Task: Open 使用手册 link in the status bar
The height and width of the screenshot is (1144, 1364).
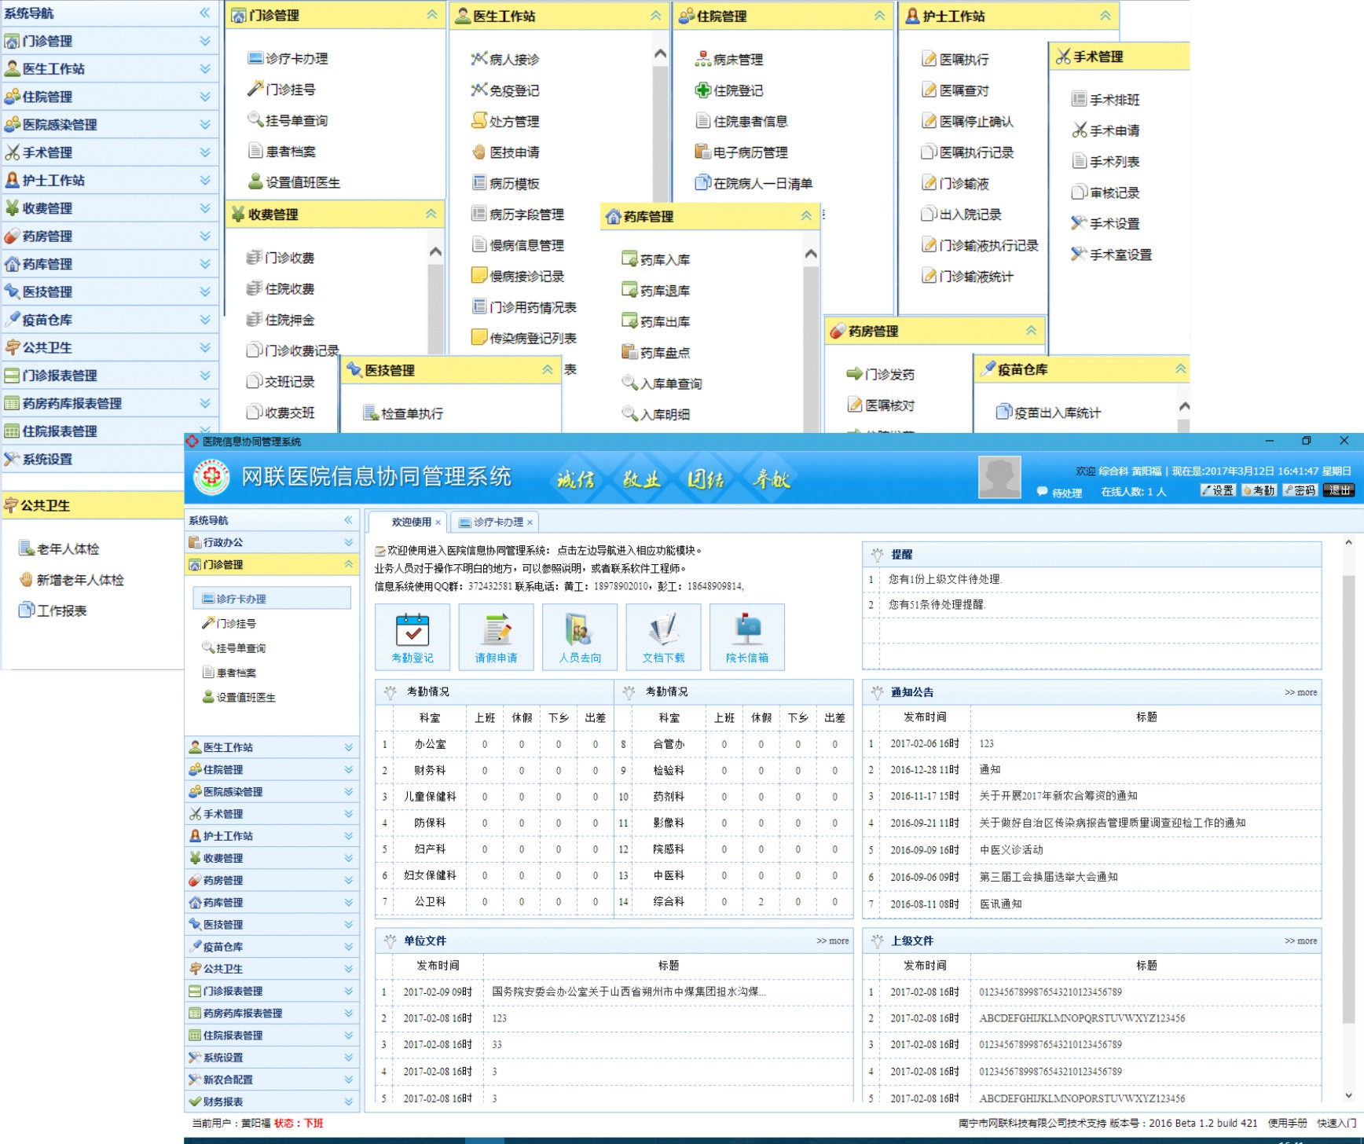Action: click(x=1287, y=1123)
